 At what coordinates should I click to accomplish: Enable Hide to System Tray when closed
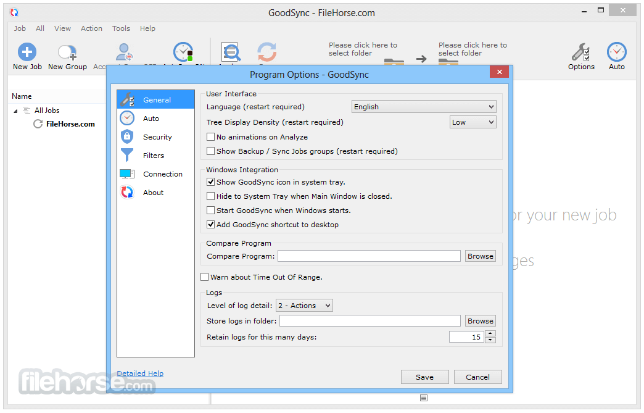point(211,196)
